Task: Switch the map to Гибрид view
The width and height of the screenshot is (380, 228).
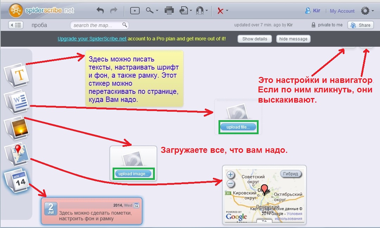Action: click(x=291, y=174)
